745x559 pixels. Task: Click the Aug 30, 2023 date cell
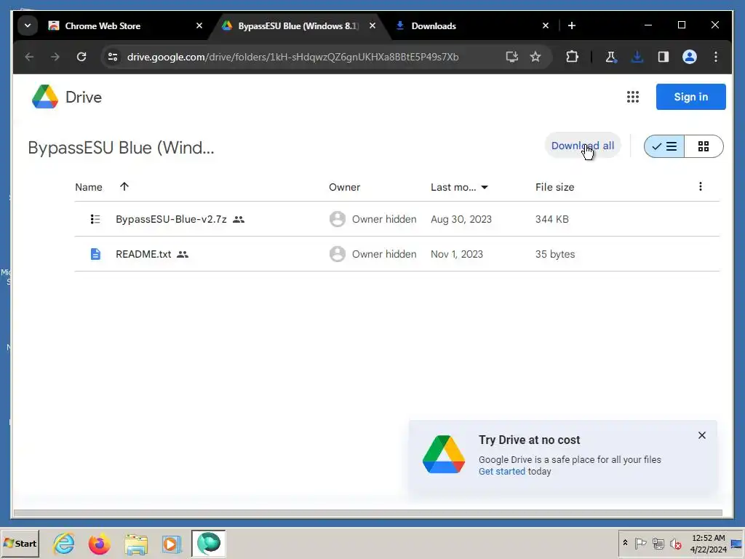coord(461,219)
